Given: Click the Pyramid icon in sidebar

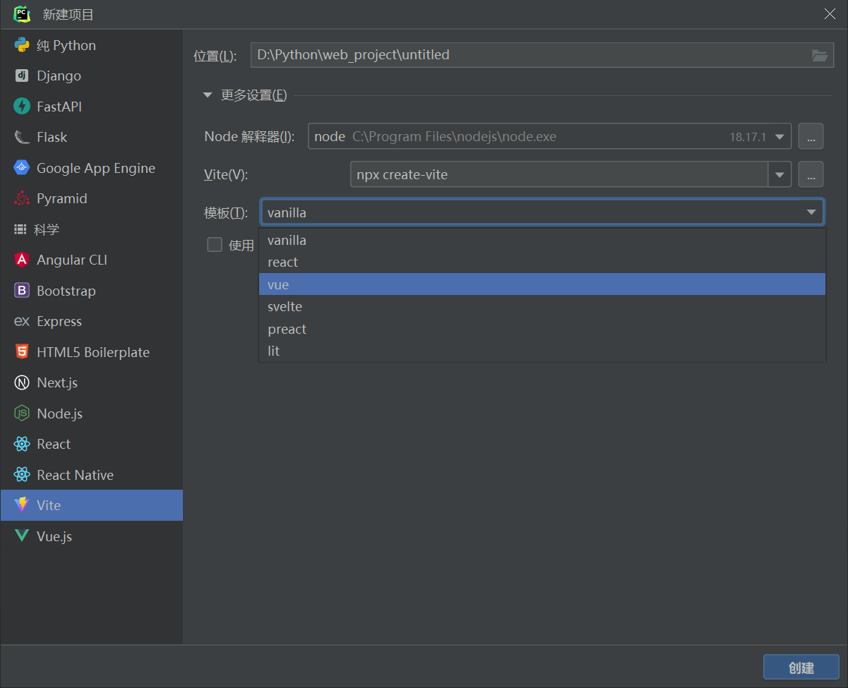Looking at the screenshot, I should click(x=22, y=198).
